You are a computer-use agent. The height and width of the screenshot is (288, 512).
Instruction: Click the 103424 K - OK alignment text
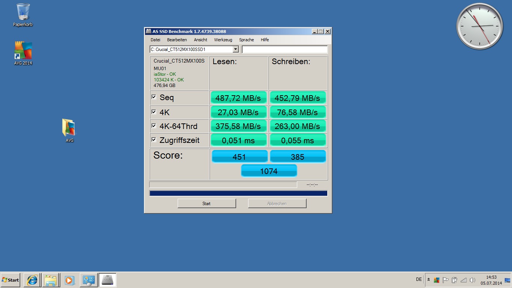tap(169, 80)
